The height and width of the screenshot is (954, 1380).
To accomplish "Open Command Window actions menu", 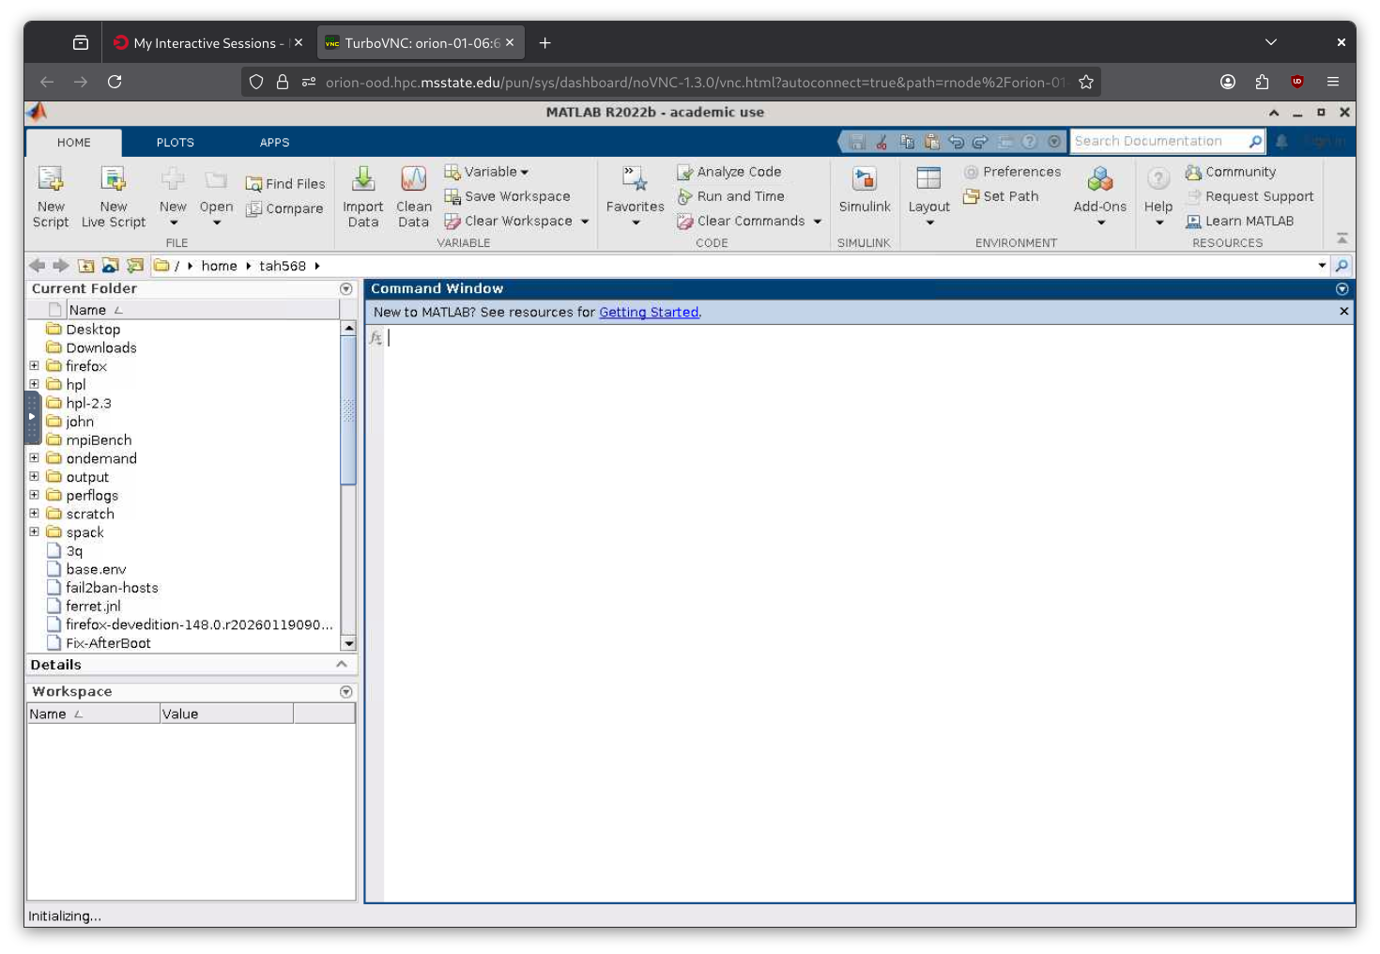I will point(1342,289).
